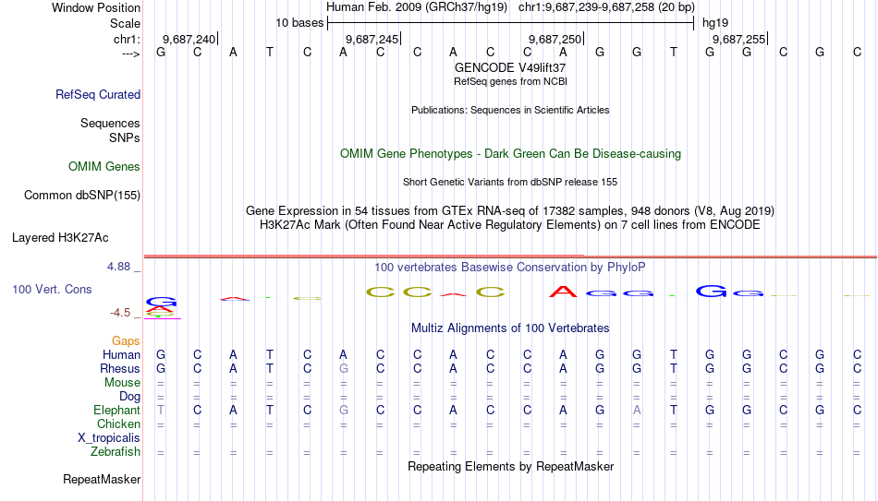Screen dimensions: 878x501
Task: Click the X_tropicalis species row label
Action: (109, 438)
